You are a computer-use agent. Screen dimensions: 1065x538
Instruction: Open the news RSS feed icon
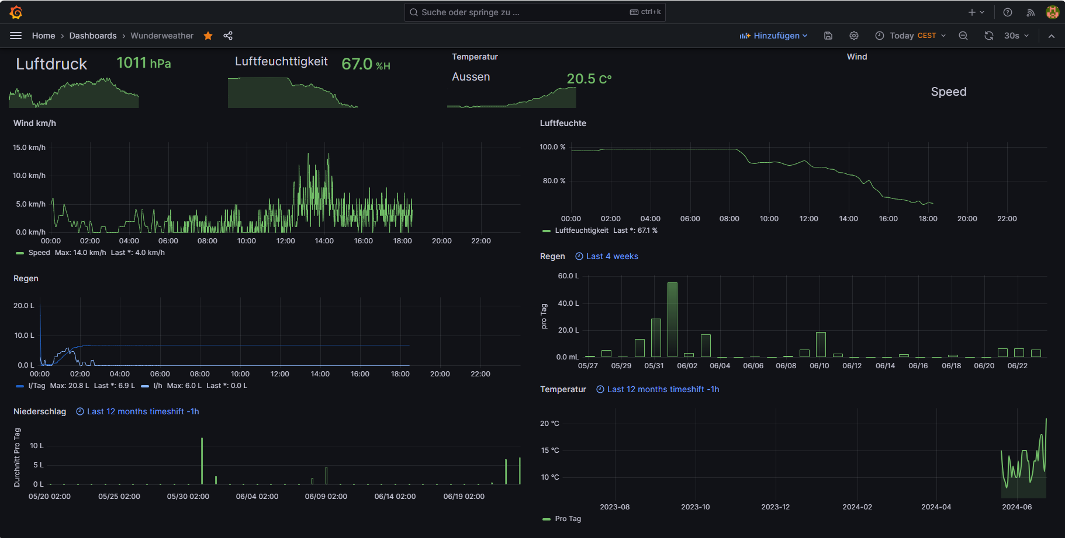click(x=1031, y=12)
